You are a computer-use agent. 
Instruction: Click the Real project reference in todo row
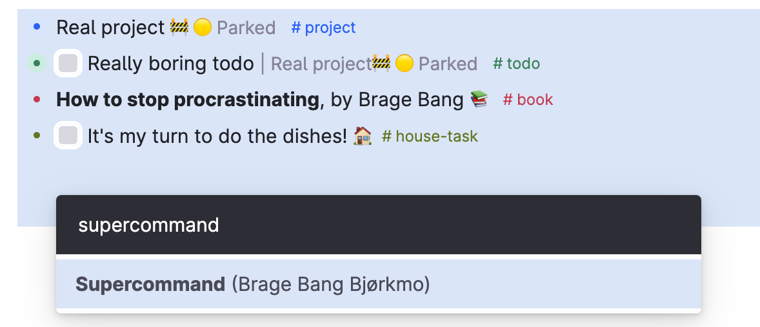[321, 63]
